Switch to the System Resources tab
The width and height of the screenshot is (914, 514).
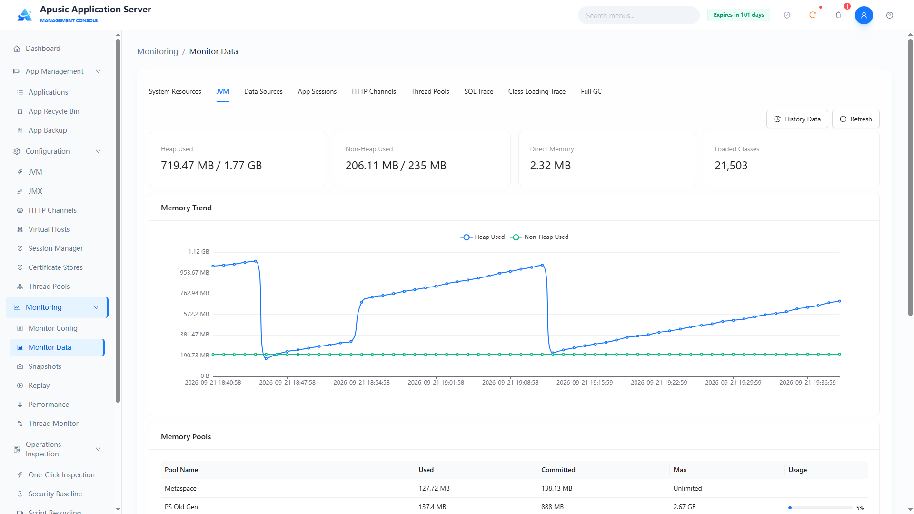pos(175,91)
